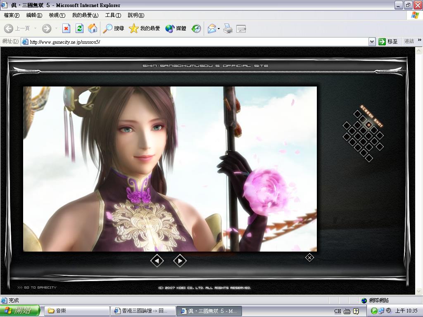Expand the Mail button dropdown arrow
This screenshot has width=423, height=317.
[x=219, y=28]
